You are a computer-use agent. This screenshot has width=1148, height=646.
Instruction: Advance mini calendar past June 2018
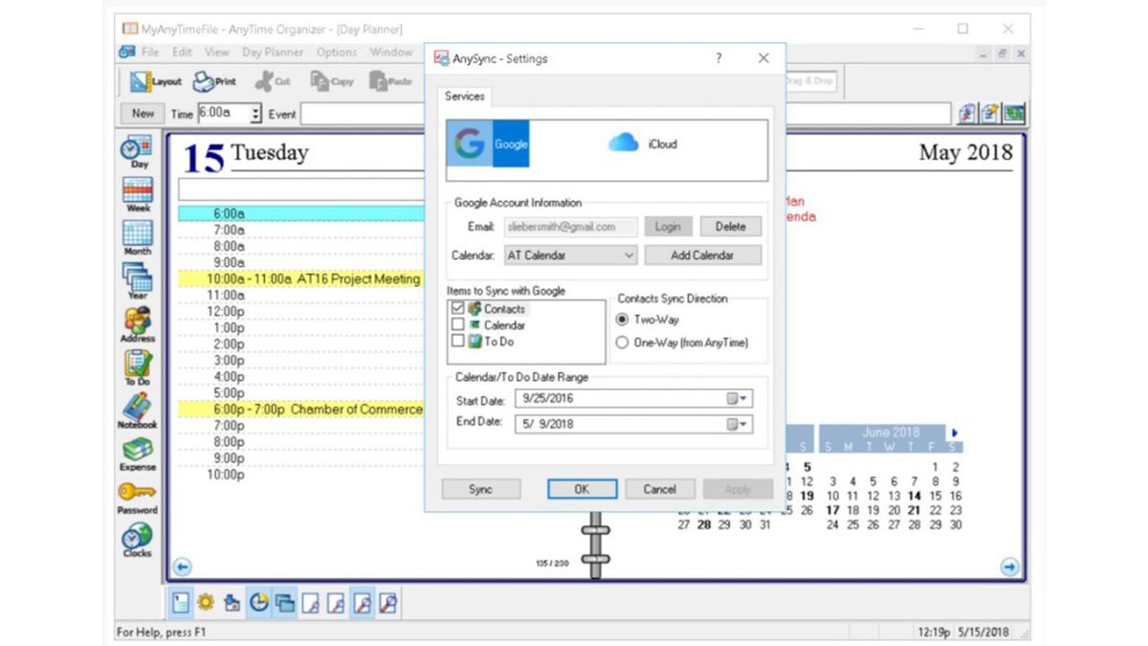(955, 434)
